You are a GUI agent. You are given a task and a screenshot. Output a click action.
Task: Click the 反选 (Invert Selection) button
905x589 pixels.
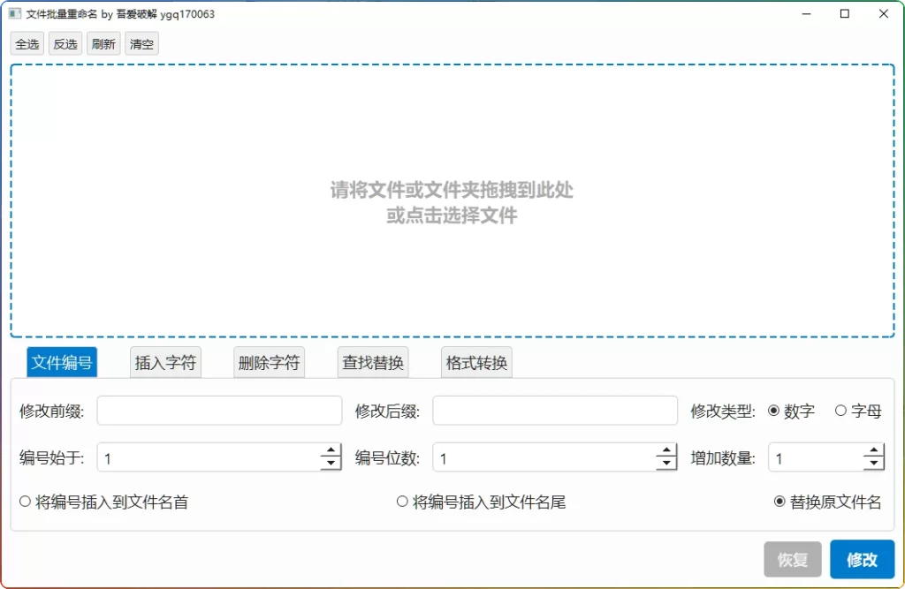[65, 42]
